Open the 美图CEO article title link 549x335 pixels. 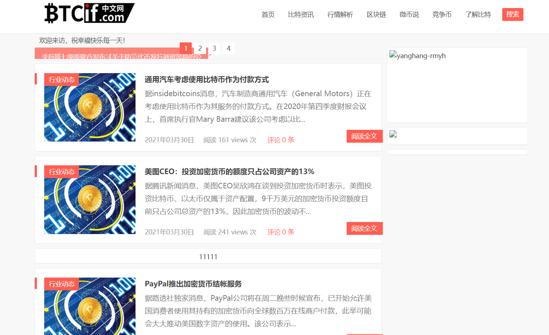(229, 171)
